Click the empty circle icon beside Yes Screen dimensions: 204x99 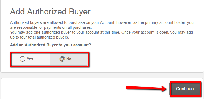click(23, 59)
